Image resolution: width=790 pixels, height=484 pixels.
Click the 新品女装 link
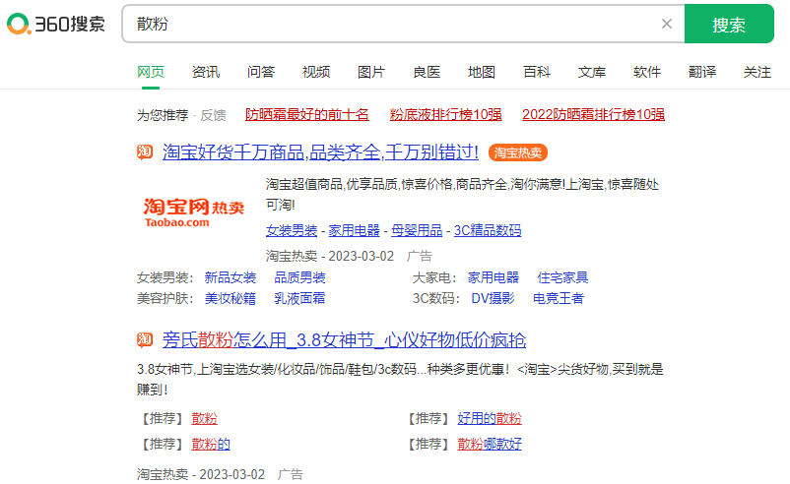coord(230,277)
